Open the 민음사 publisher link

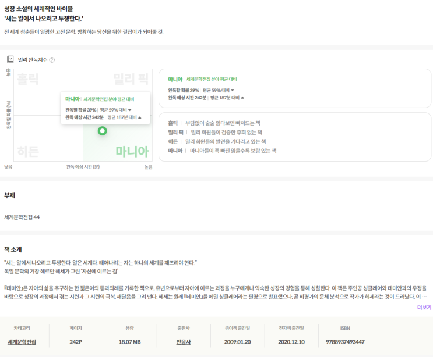point(184,342)
